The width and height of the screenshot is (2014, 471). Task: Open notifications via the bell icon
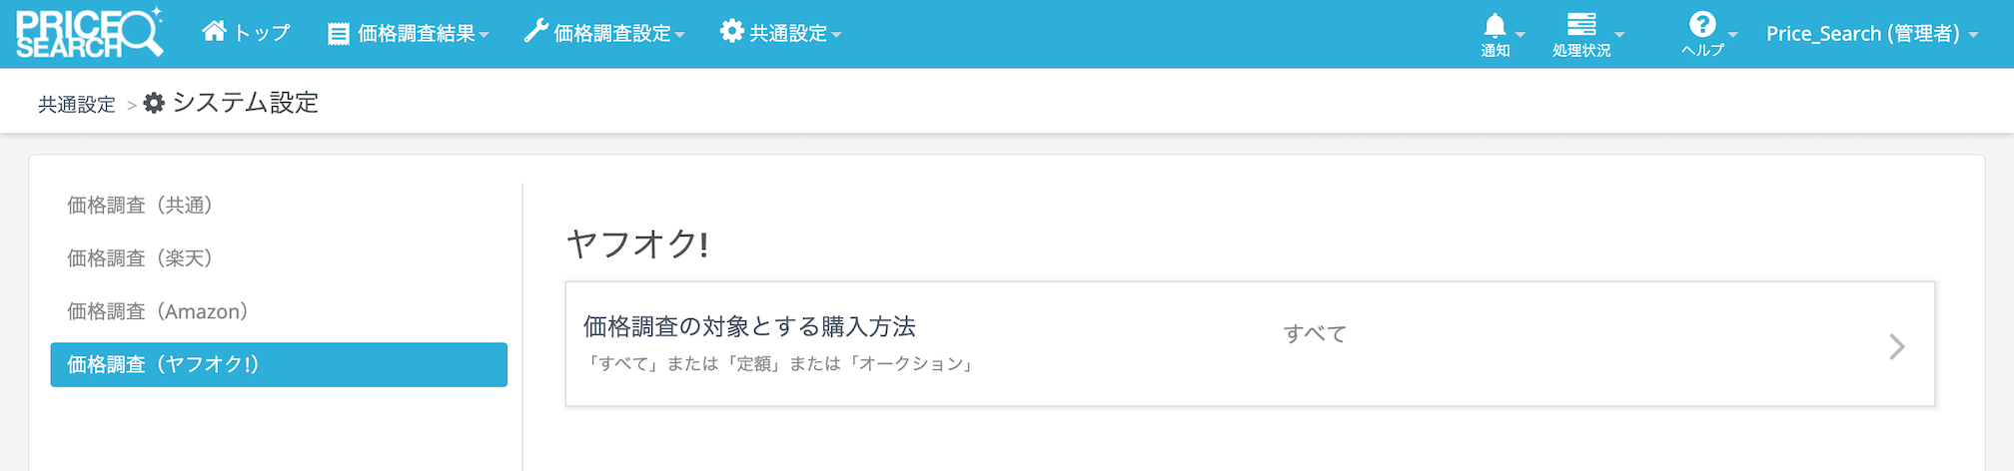point(1495,26)
